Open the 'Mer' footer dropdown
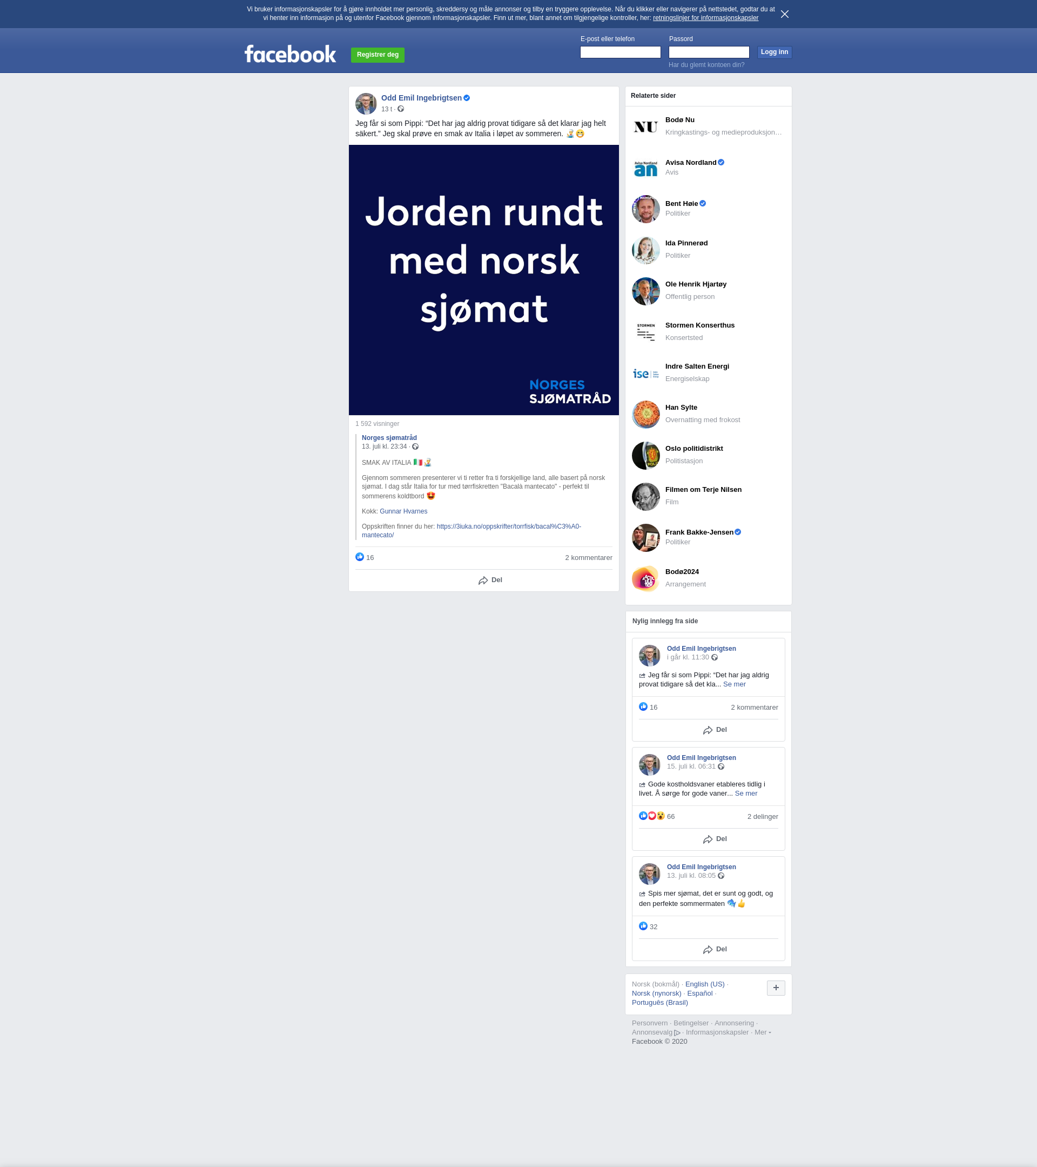Image resolution: width=1037 pixels, height=1167 pixels. coord(762,1032)
